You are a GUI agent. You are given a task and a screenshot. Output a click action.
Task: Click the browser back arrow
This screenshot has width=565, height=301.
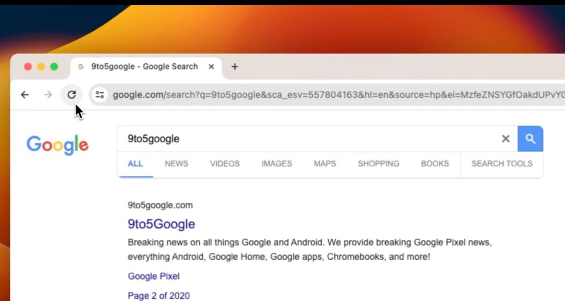[25, 95]
